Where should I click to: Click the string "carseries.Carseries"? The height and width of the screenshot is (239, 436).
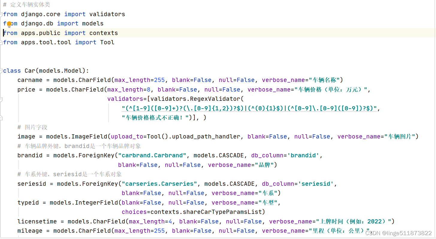[x=159, y=184]
